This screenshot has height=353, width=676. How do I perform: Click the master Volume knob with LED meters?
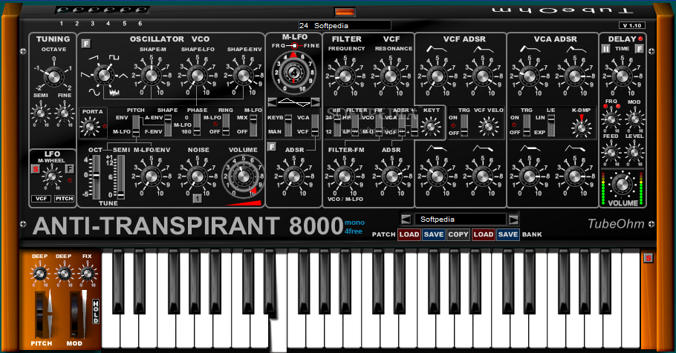622,184
